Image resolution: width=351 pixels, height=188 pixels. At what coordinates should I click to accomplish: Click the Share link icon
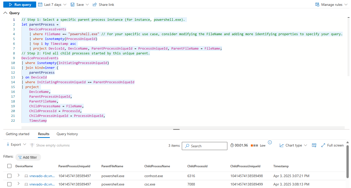(x=95, y=5)
